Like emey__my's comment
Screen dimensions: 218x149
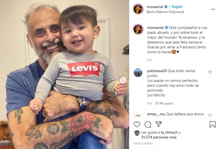click(210, 116)
